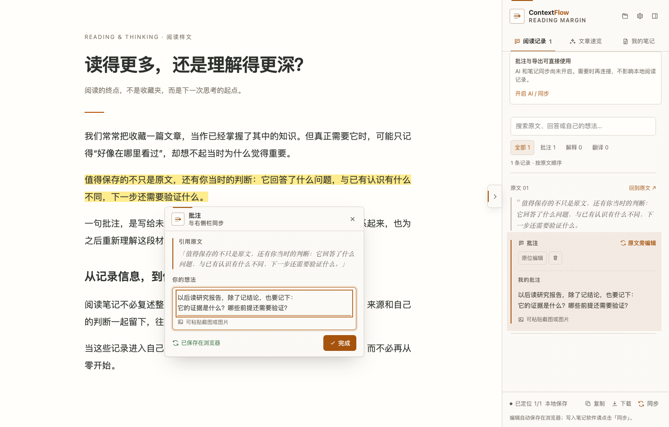Click 可粘贴截图或图片 in the popup
The image size is (669, 427).
(203, 322)
